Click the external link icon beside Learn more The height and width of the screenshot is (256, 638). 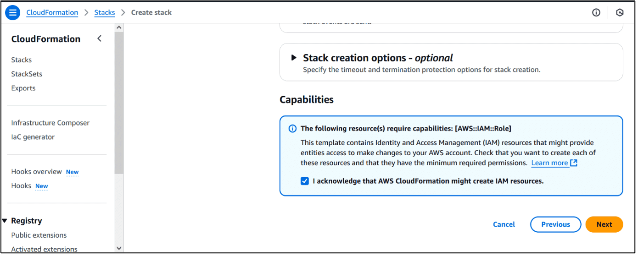(574, 163)
